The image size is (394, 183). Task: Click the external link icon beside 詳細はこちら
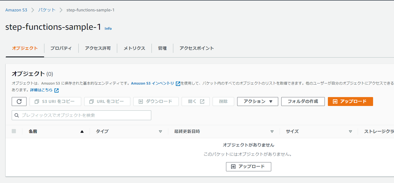click(x=57, y=90)
